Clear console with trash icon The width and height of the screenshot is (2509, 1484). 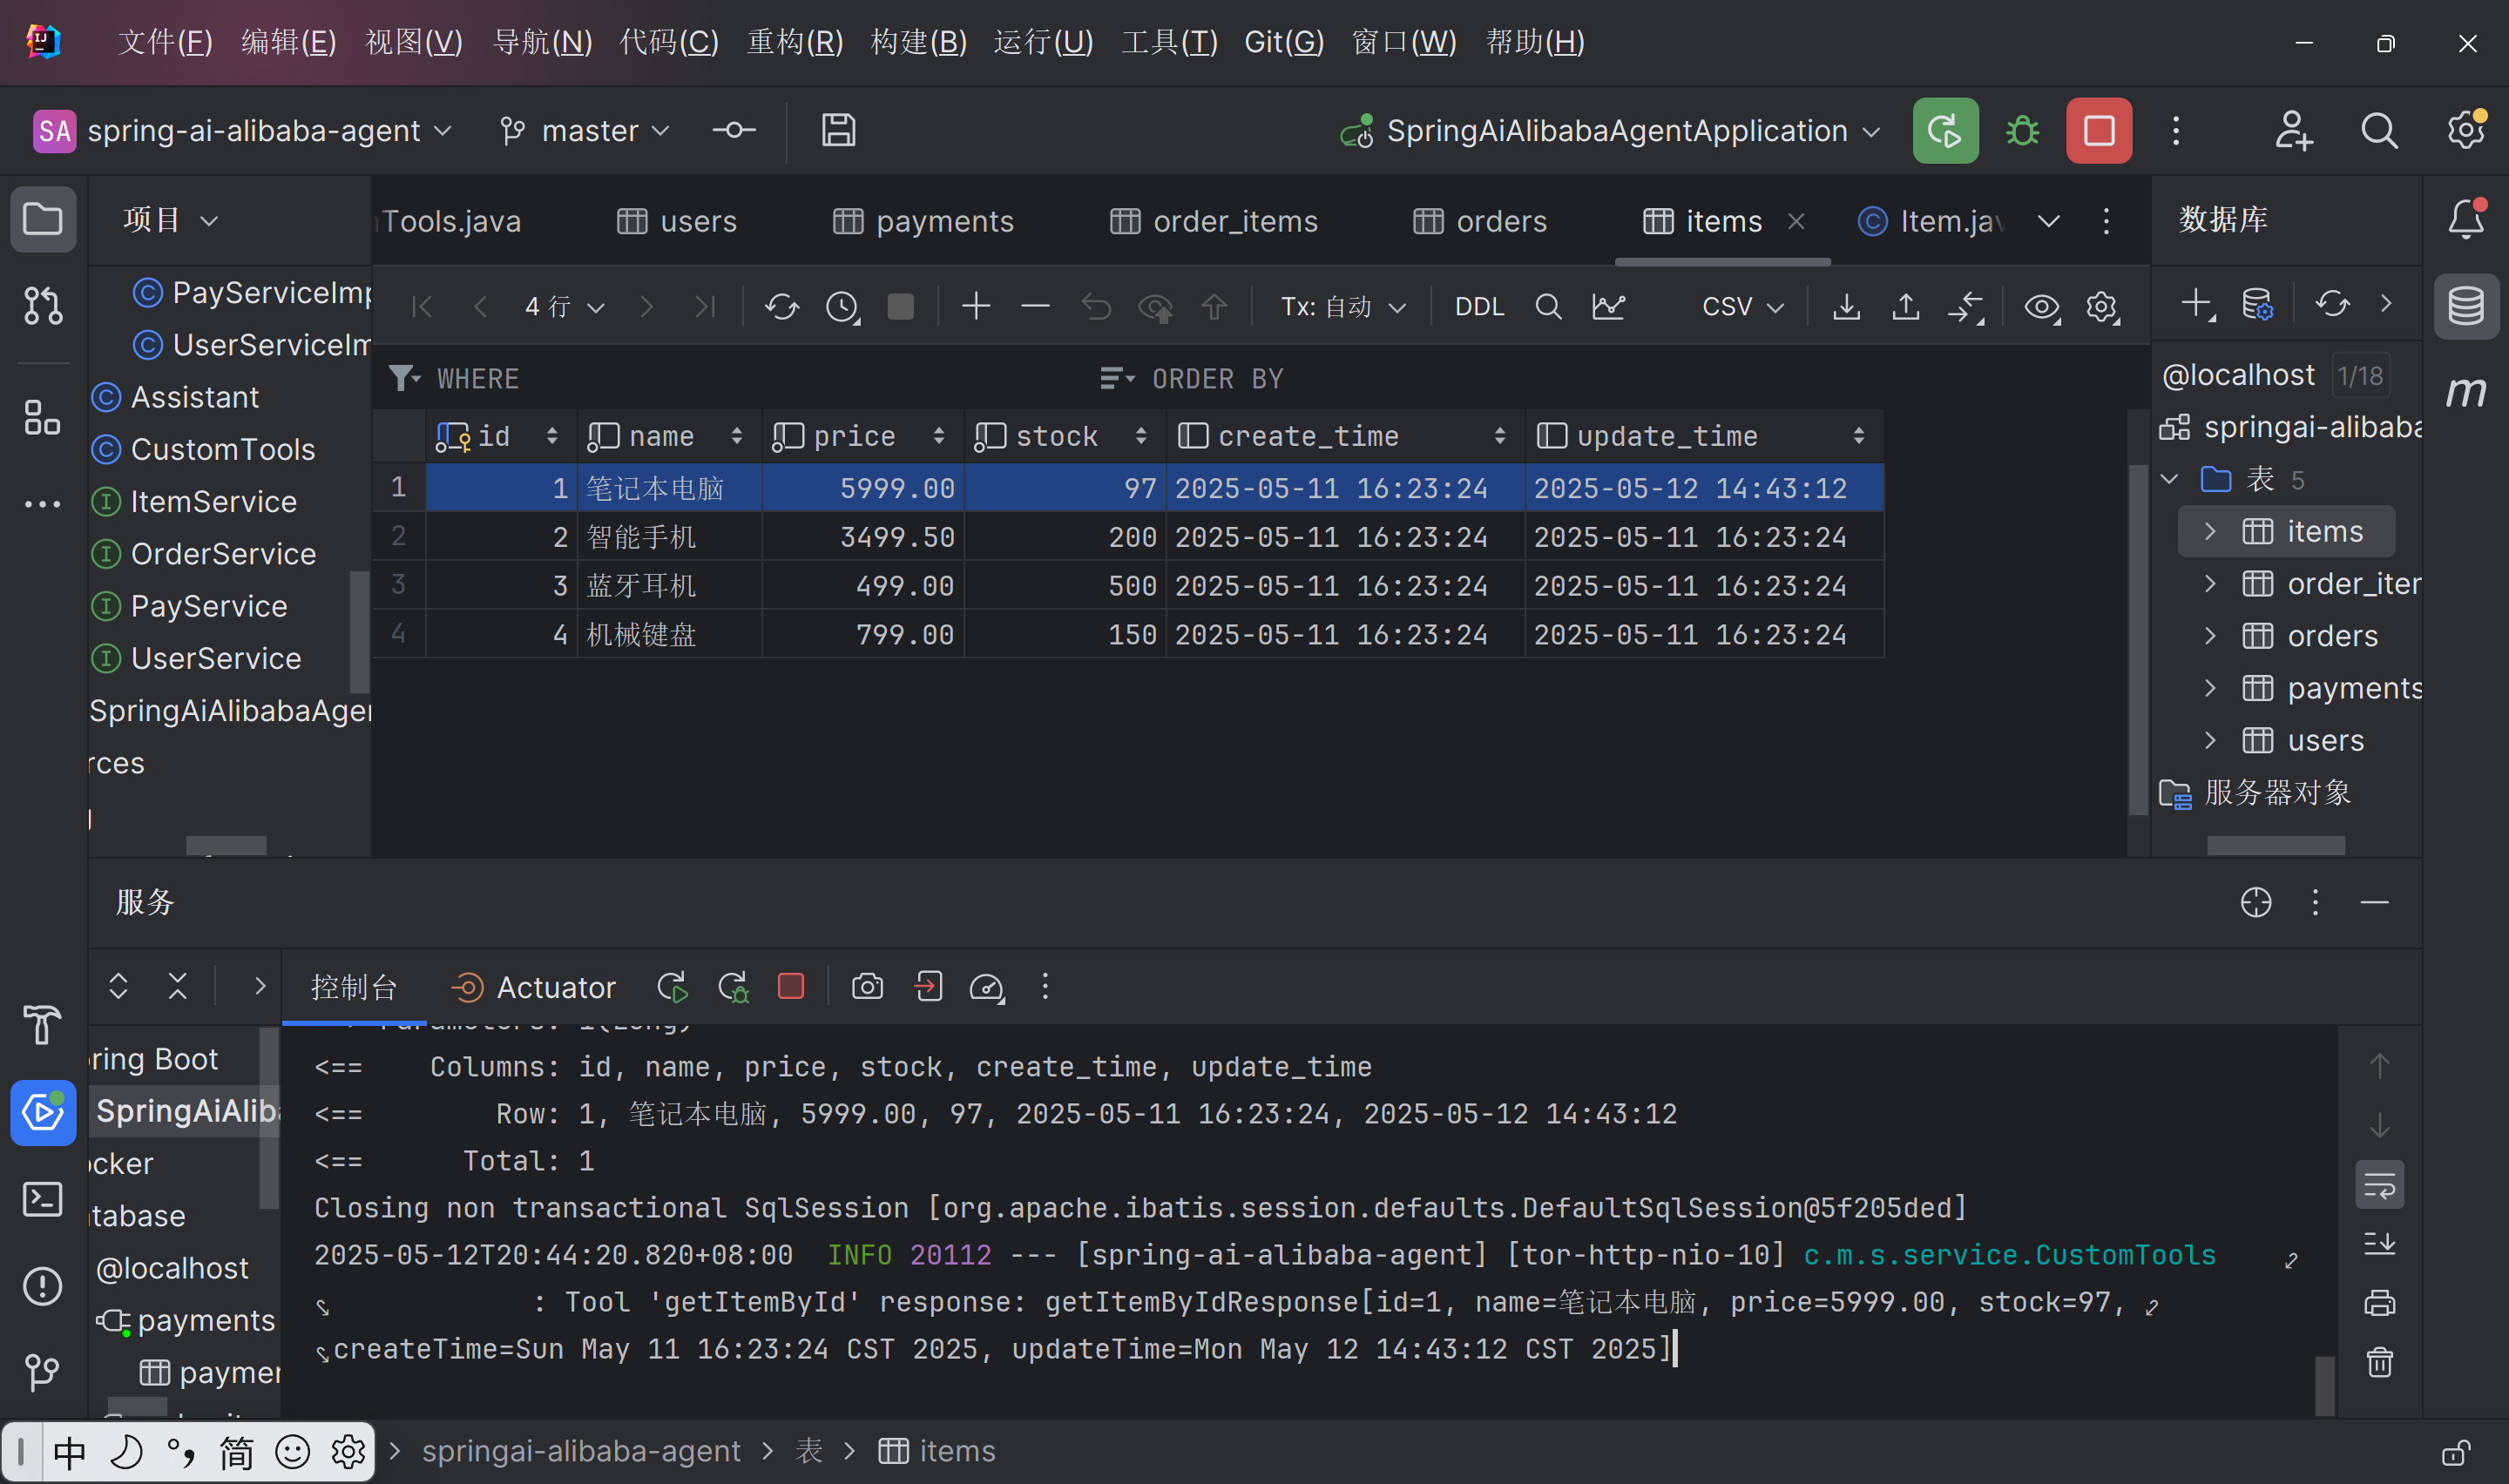click(x=2379, y=1362)
